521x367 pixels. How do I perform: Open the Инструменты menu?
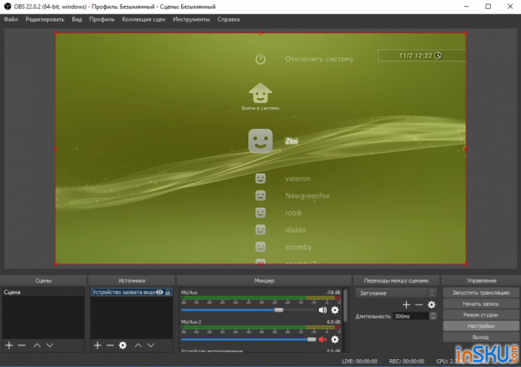[191, 20]
